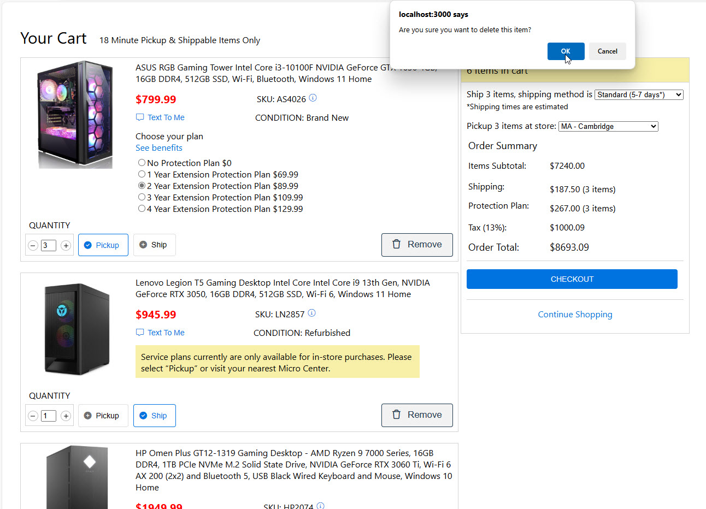This screenshot has width=706, height=509.
Task: Cancel the delete confirmation dialog
Action: 607,51
